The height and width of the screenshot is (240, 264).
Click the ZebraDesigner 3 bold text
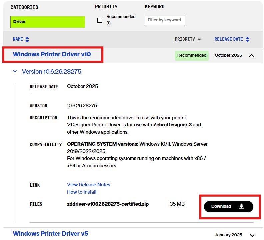[172, 125]
